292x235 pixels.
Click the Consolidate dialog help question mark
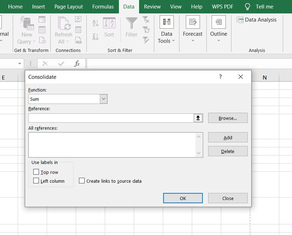[220, 77]
